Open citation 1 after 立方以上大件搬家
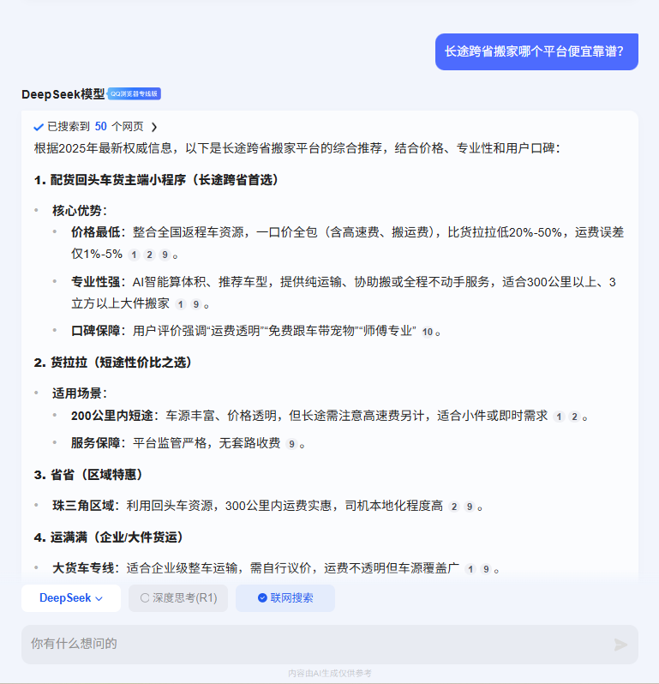Viewport: 659px width, 684px height. (181, 304)
